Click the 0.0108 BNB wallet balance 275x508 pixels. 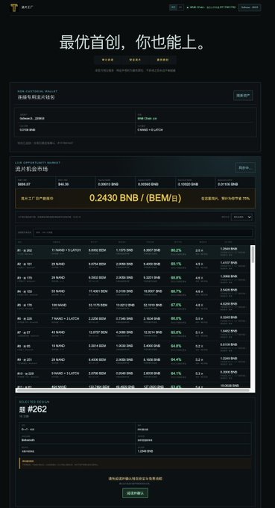(28, 129)
